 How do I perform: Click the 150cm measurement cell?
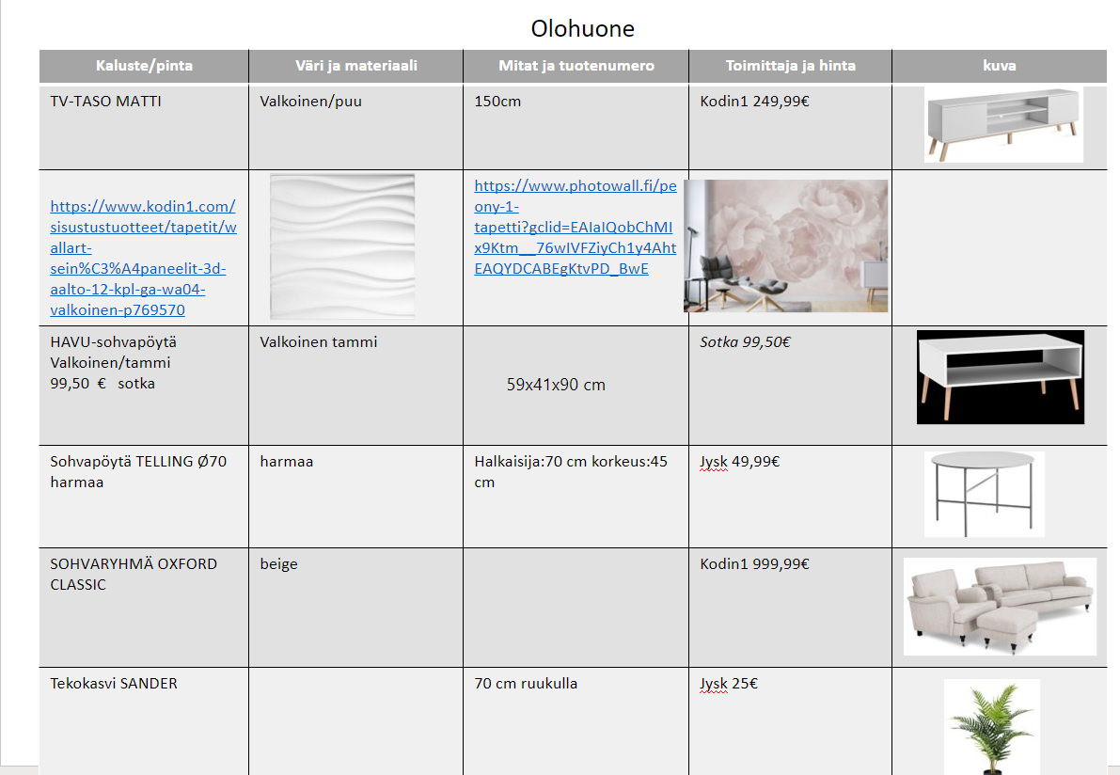click(576, 127)
